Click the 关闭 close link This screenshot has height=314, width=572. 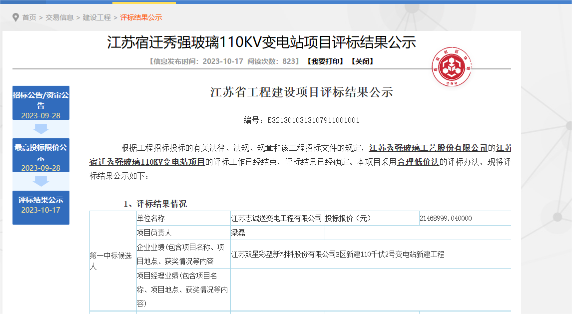[x=362, y=61]
